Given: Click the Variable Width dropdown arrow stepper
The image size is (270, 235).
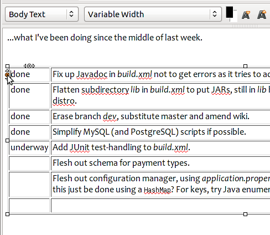Looking at the screenshot, I should coord(215,14).
